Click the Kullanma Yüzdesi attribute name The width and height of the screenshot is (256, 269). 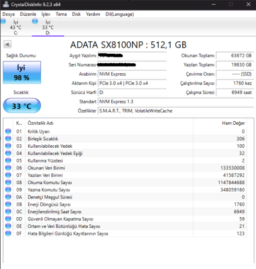click(45, 161)
